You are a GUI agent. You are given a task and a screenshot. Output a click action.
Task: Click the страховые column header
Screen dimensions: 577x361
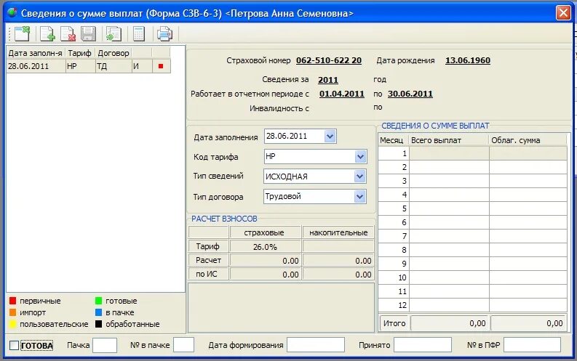pos(264,233)
